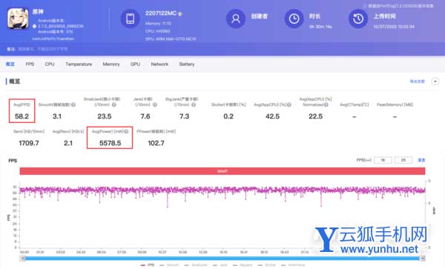Open the Battery tab
445x269 pixels.
point(187,64)
